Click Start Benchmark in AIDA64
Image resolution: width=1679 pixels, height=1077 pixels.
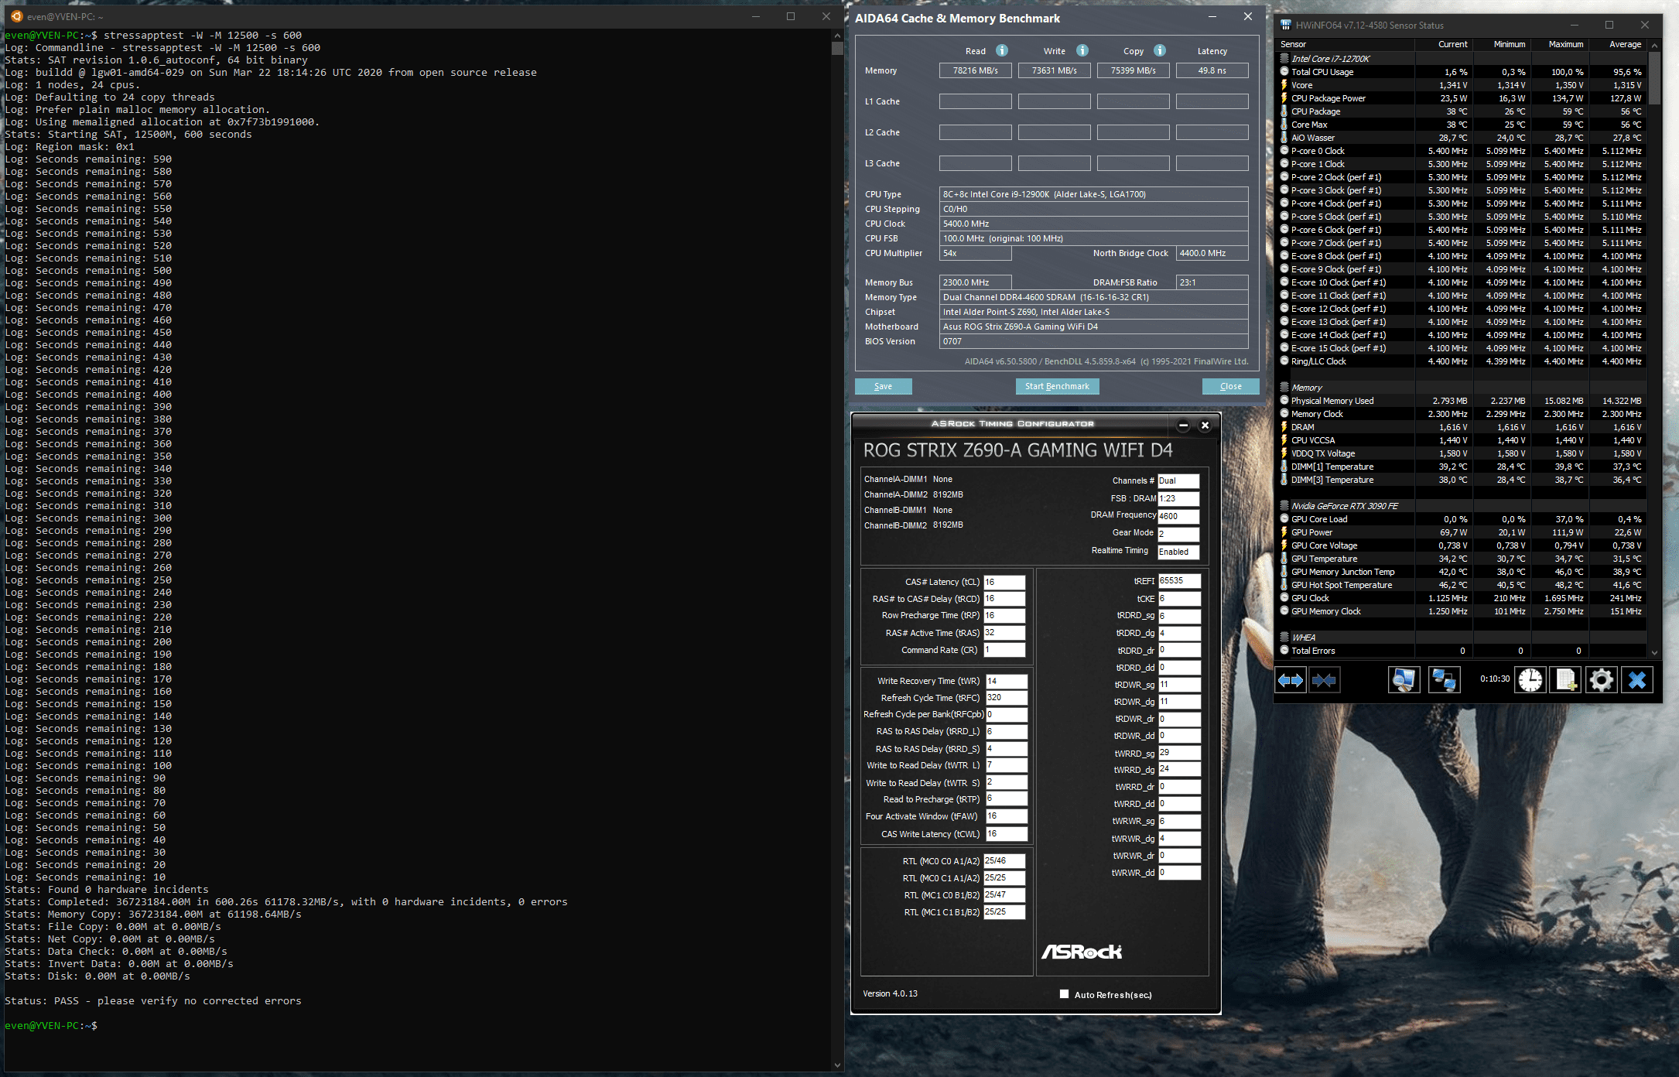(x=1057, y=386)
